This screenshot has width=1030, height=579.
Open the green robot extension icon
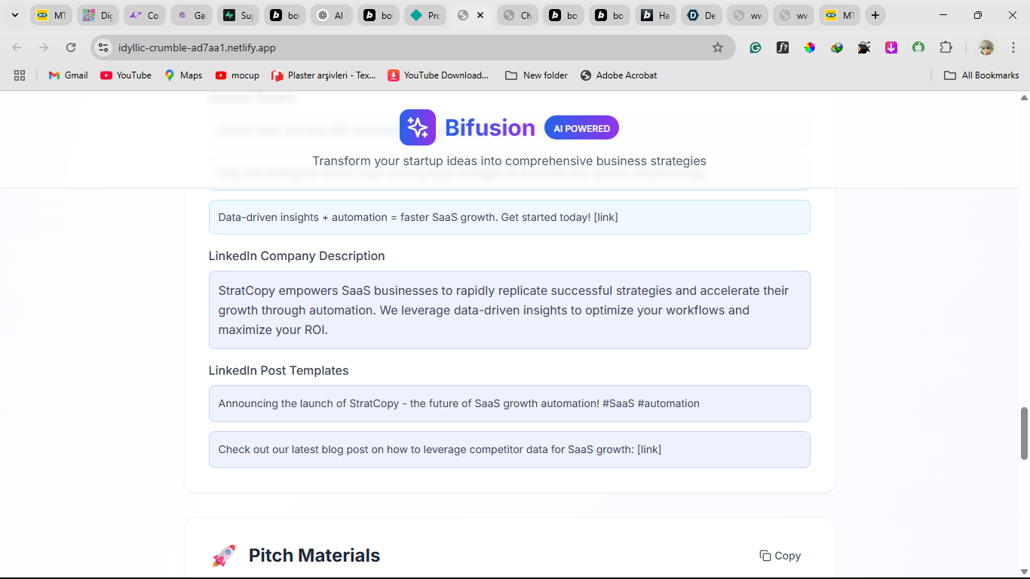click(918, 47)
